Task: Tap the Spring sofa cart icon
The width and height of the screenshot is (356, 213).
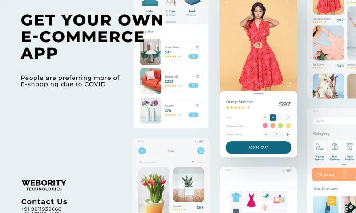Action: pos(193,85)
